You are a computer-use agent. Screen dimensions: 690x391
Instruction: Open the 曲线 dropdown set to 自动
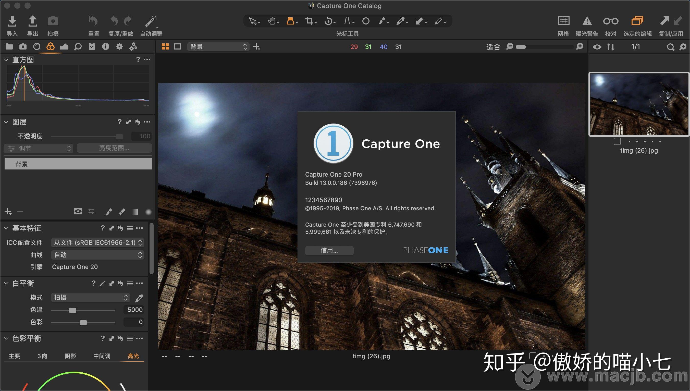click(x=97, y=255)
